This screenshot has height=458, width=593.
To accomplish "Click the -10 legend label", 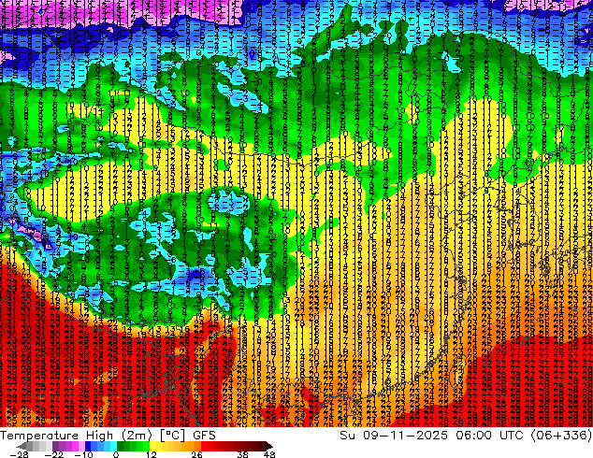I will (83, 454).
